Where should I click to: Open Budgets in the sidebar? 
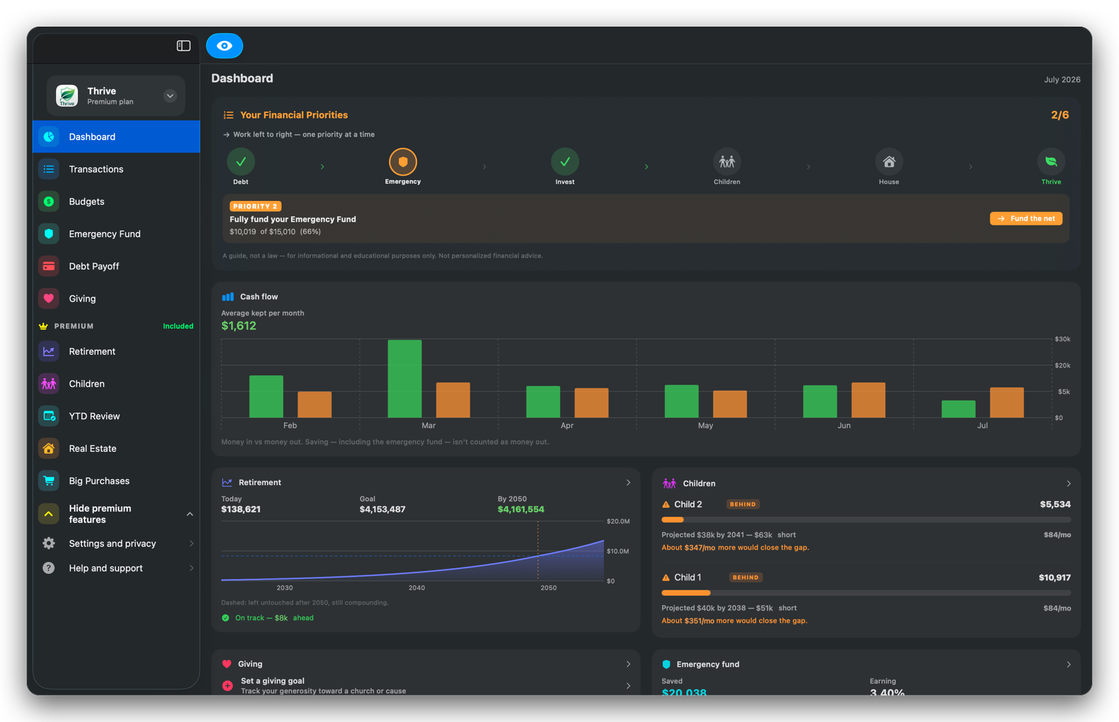coord(117,202)
